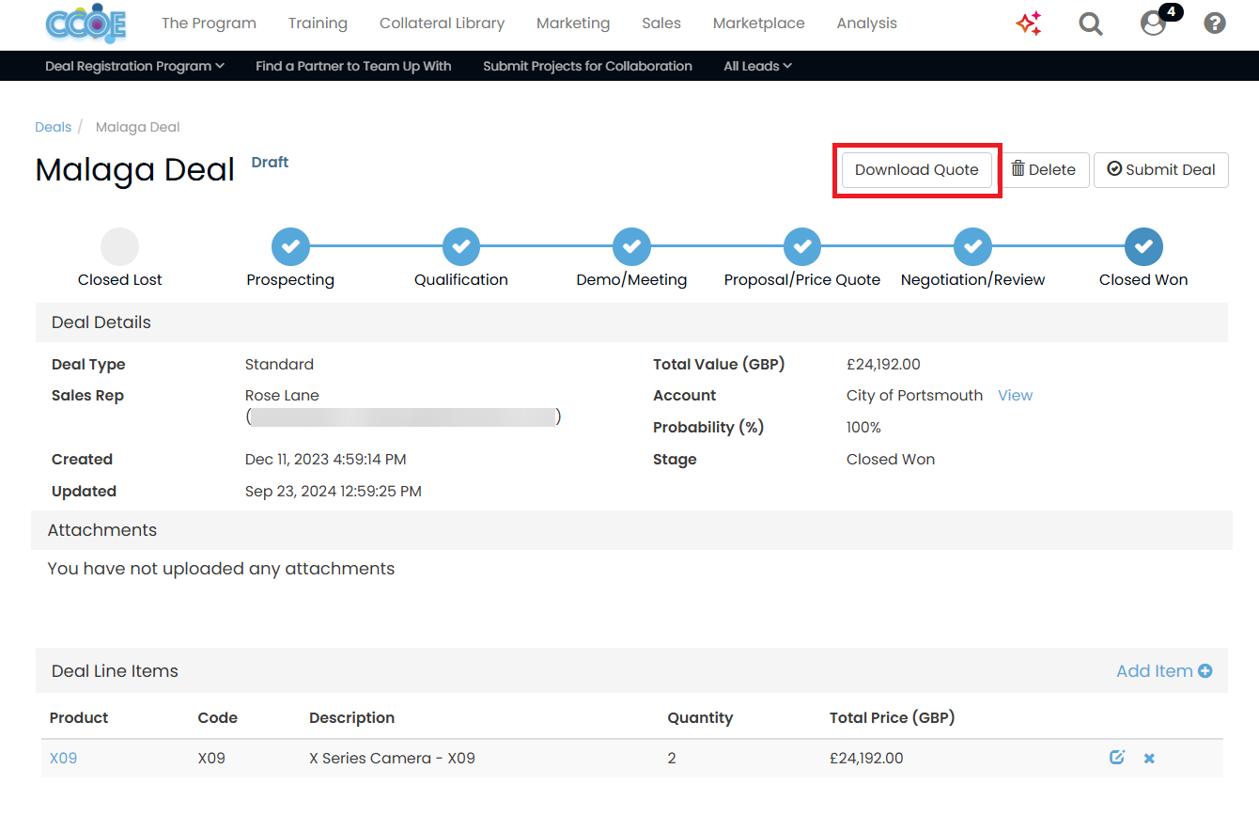The height and width of the screenshot is (816, 1259).
Task: Click the Quantity value 2
Action: 672,759
